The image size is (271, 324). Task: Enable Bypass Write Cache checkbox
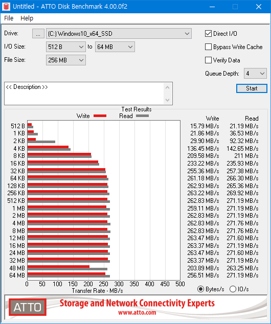(208, 47)
